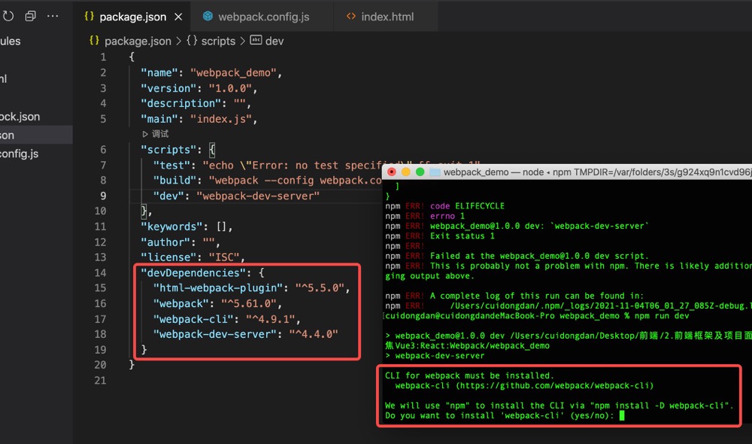Switch to the package.json tab
The width and height of the screenshot is (752, 444).
132,17
